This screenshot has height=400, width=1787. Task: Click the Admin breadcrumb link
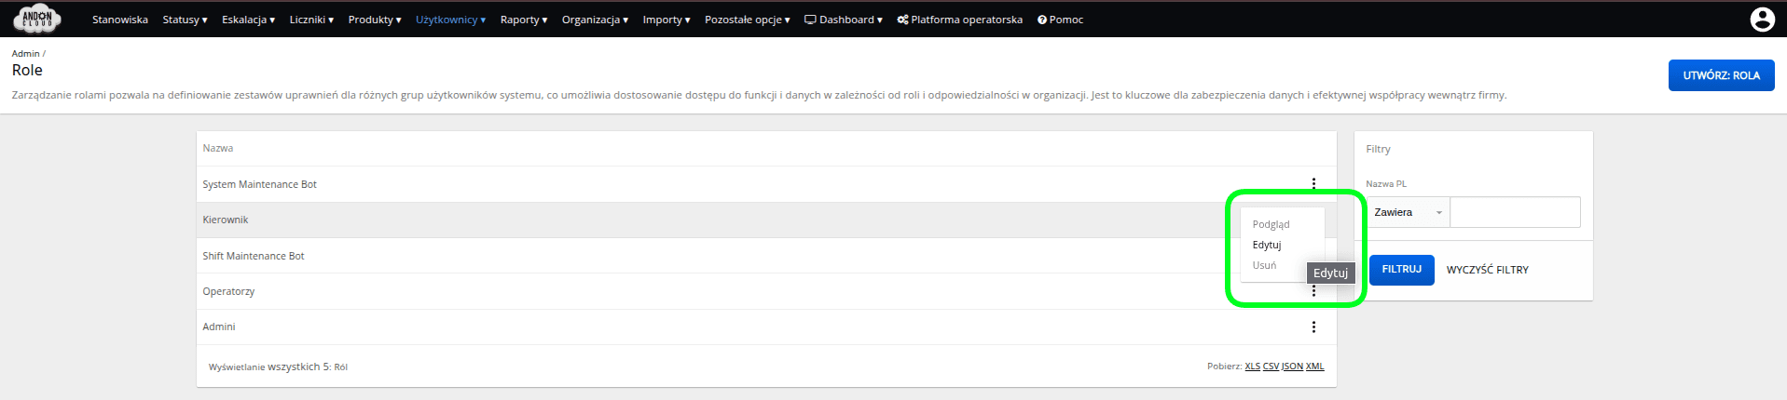click(x=25, y=53)
